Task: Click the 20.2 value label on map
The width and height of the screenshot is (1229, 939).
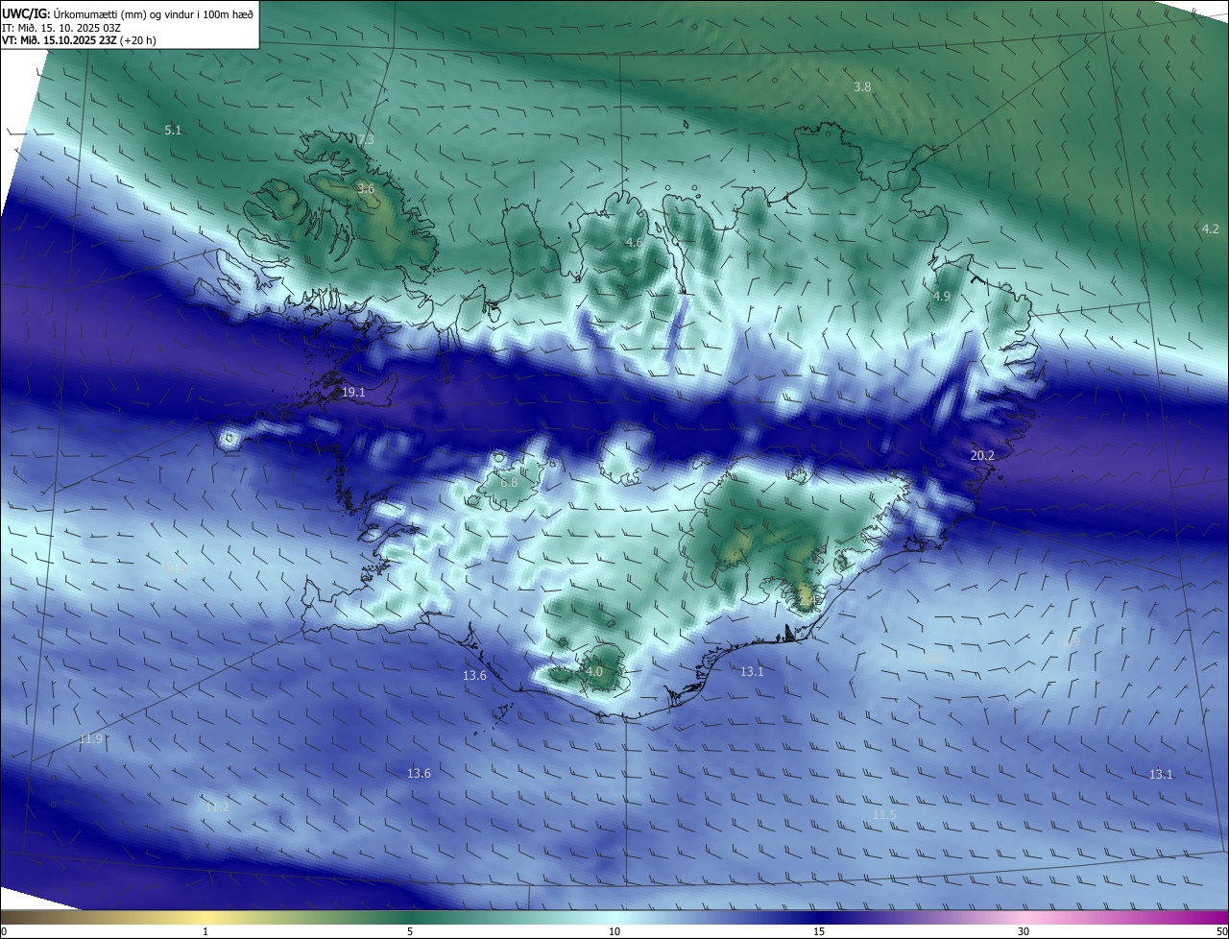Action: pos(982,456)
